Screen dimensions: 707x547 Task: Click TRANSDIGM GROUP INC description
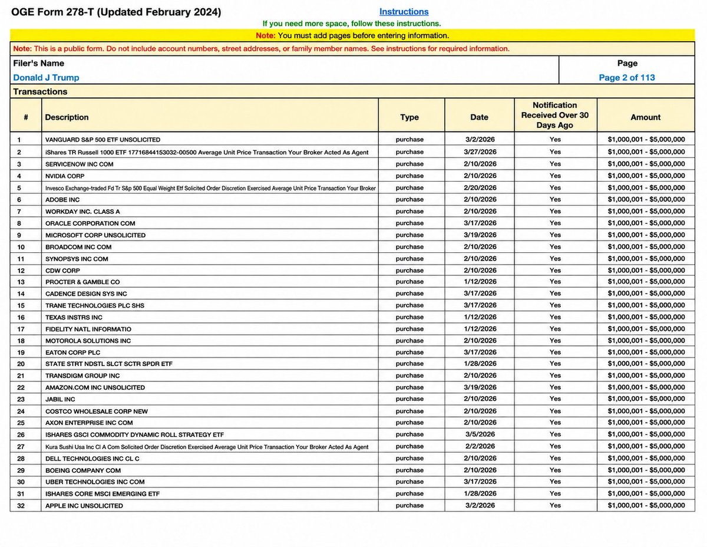82,375
